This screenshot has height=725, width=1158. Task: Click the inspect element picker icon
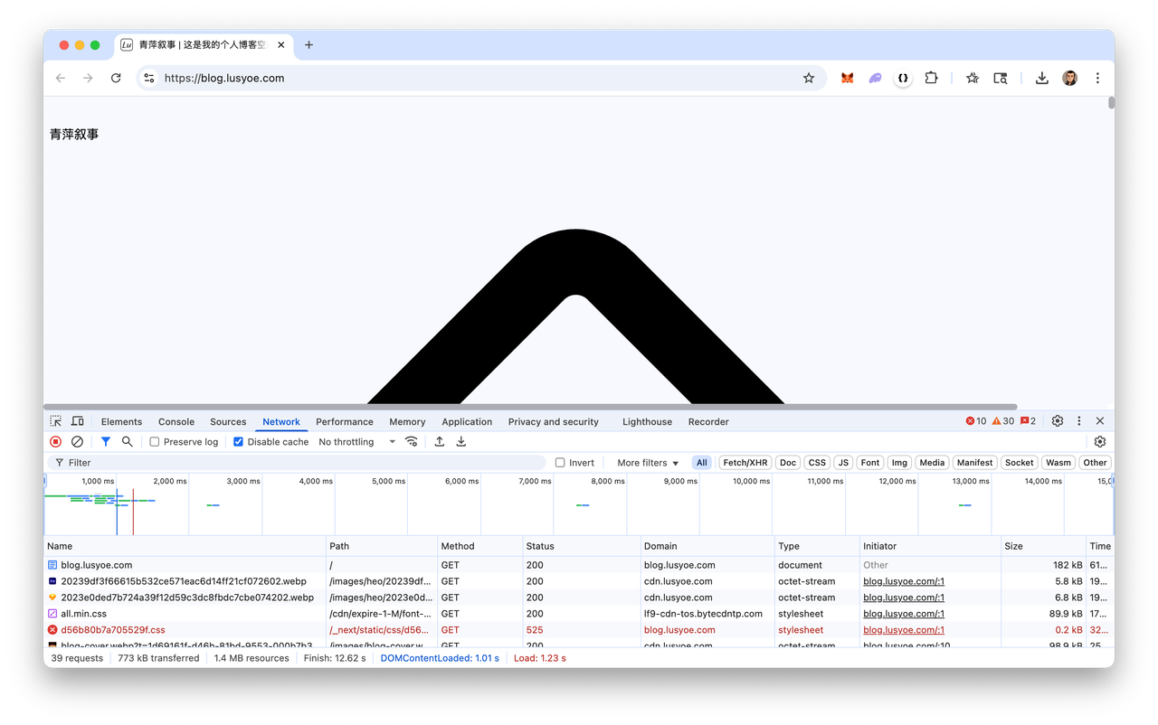pos(56,421)
